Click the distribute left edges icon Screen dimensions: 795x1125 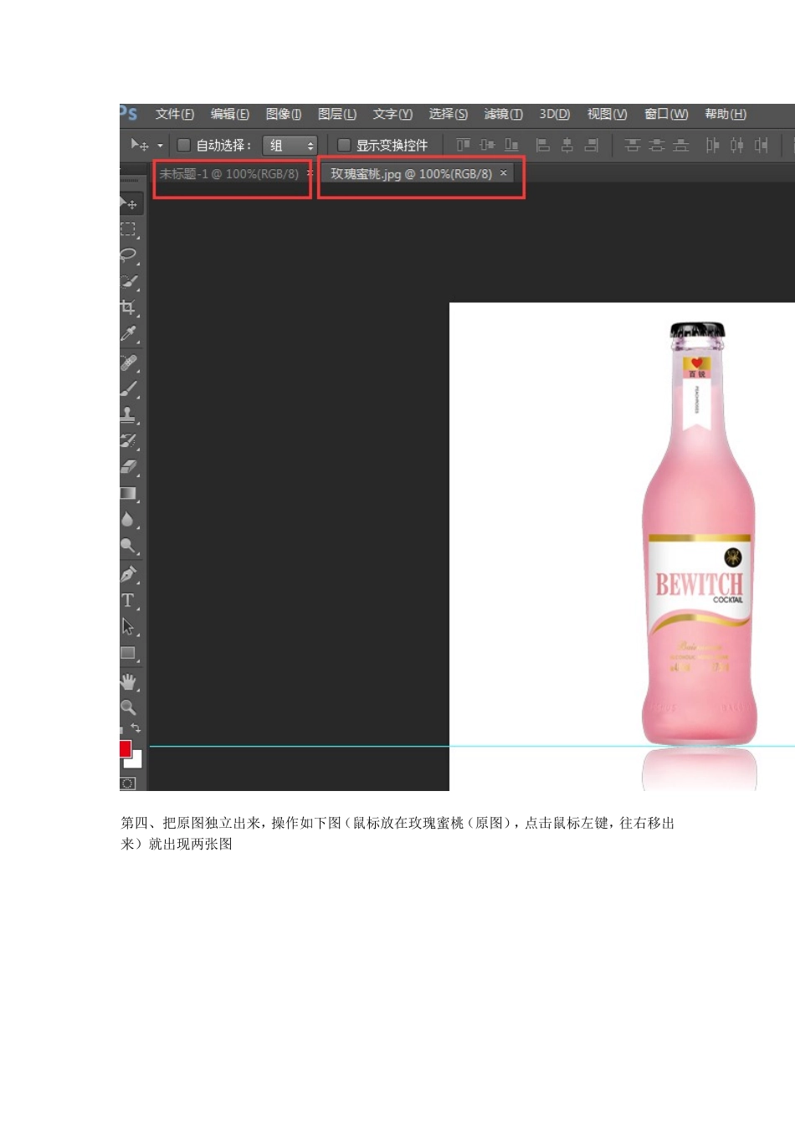pos(712,145)
